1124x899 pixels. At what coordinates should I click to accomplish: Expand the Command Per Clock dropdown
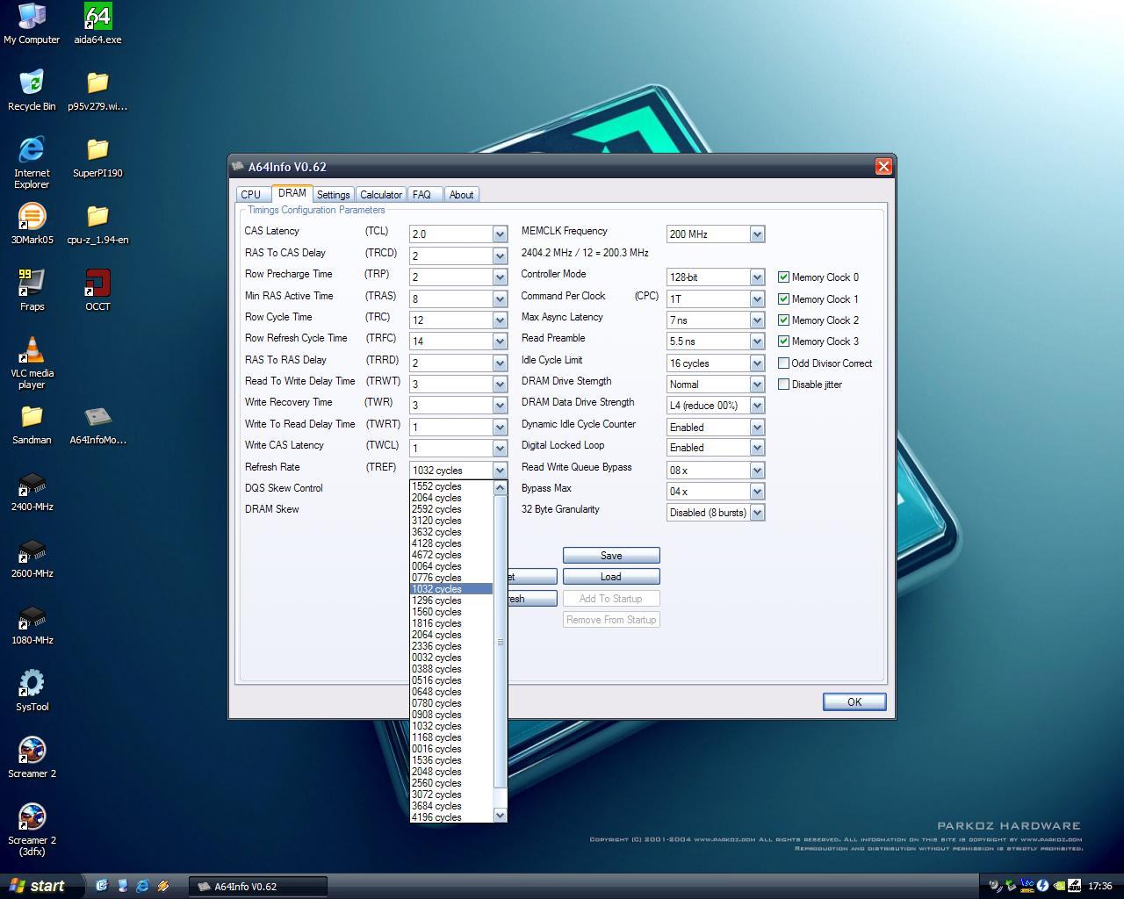click(757, 299)
